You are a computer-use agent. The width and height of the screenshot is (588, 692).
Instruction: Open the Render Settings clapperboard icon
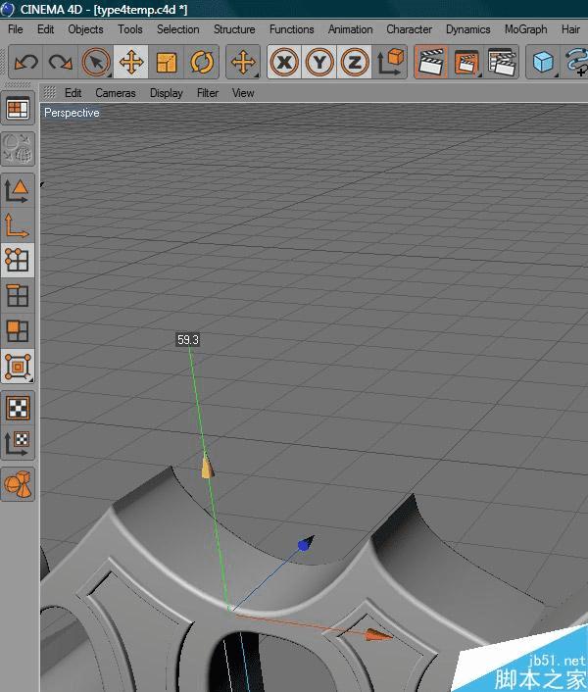[502, 63]
